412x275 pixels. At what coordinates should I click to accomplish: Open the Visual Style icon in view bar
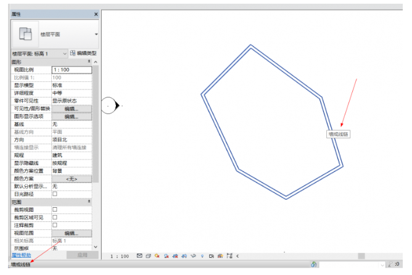pos(148,256)
